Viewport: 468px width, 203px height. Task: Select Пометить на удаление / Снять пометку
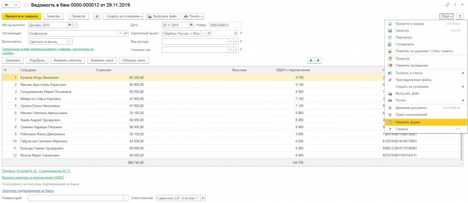coord(426,51)
